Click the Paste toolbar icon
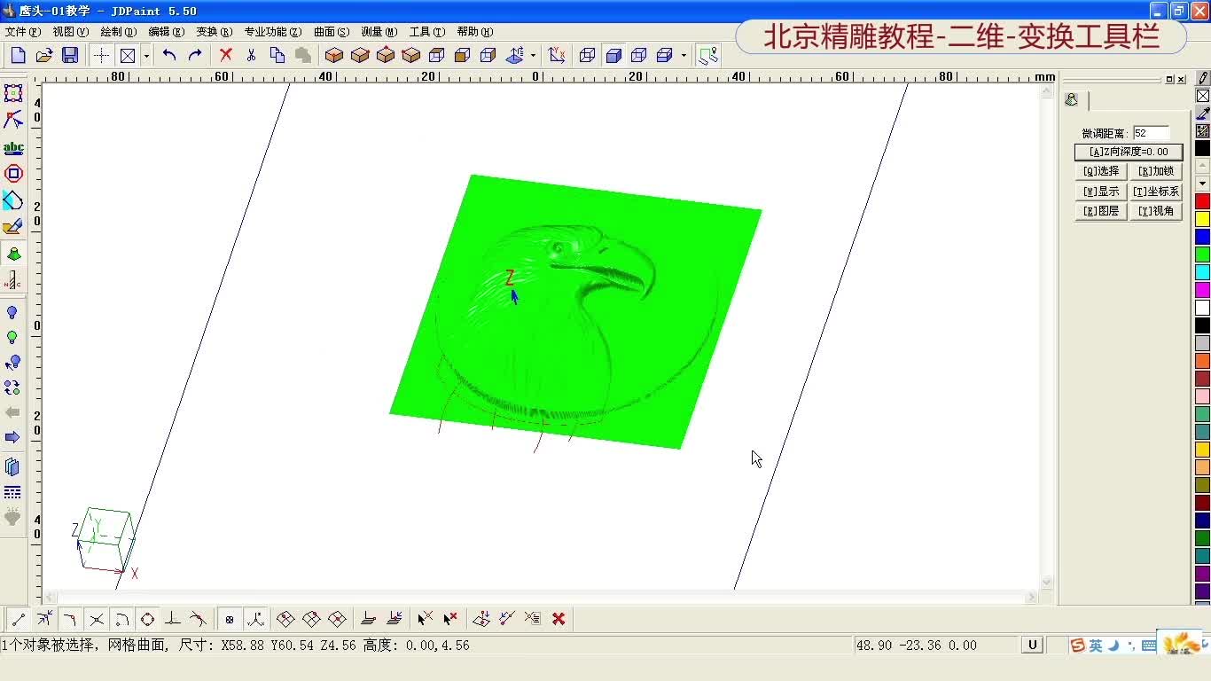 coord(302,55)
